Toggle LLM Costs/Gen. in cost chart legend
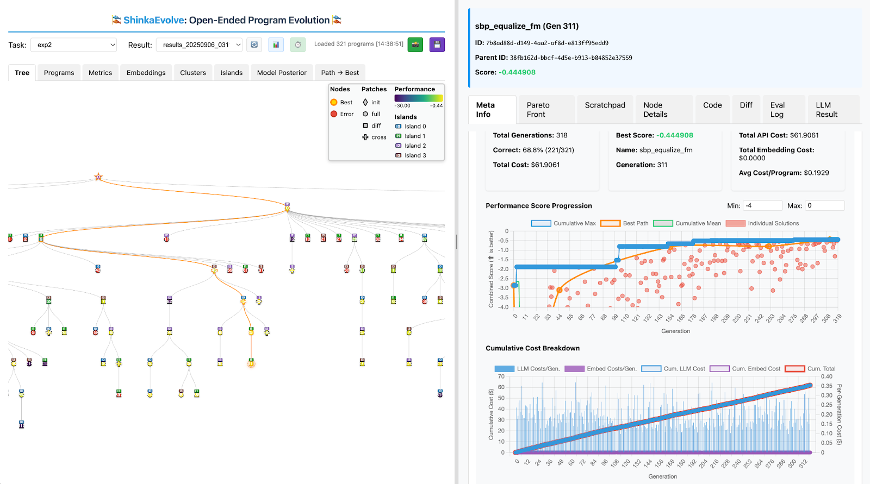The image size is (870, 484). coord(504,369)
